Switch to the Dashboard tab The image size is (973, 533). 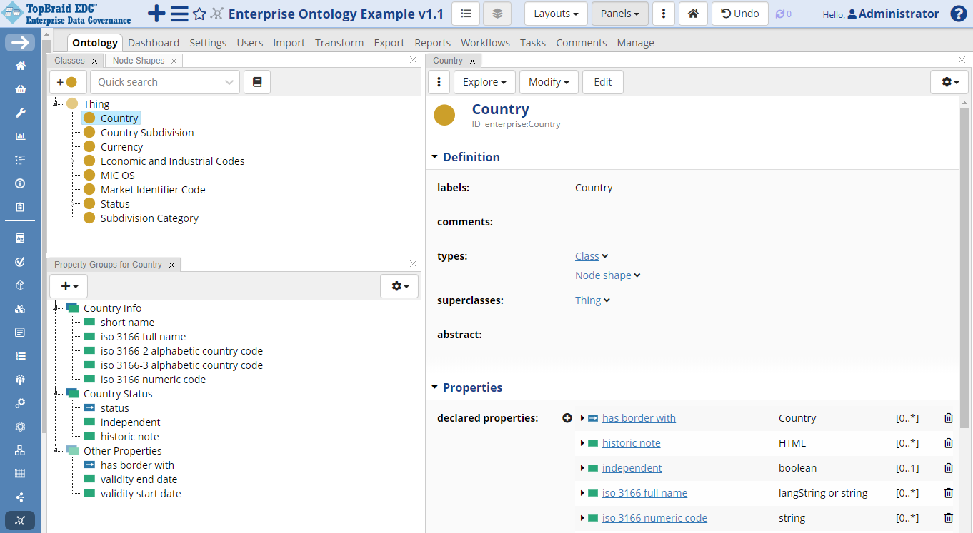point(154,42)
